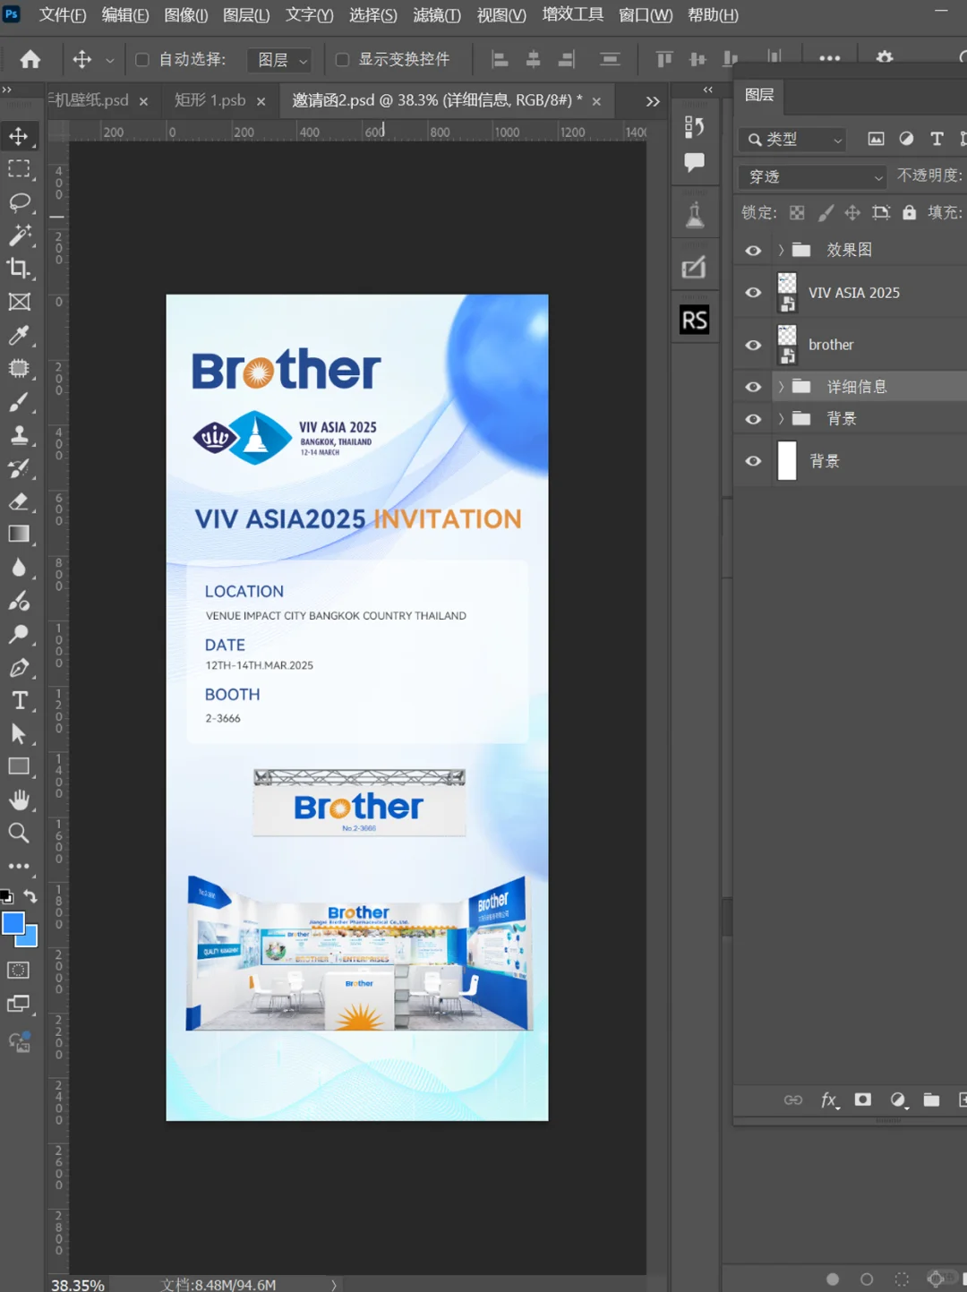The height and width of the screenshot is (1292, 967).
Task: Add a layer mask
Action: (863, 1099)
